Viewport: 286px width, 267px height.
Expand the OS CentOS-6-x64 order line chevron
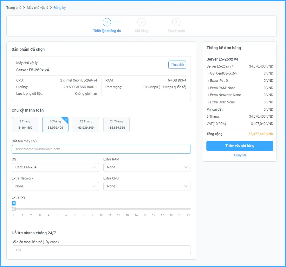208,74
